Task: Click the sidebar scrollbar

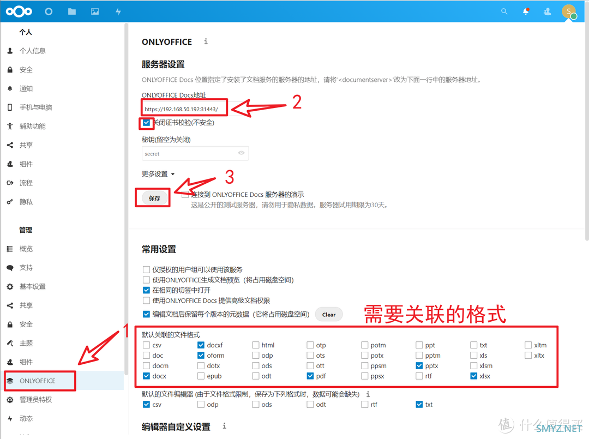Action: tap(126, 199)
